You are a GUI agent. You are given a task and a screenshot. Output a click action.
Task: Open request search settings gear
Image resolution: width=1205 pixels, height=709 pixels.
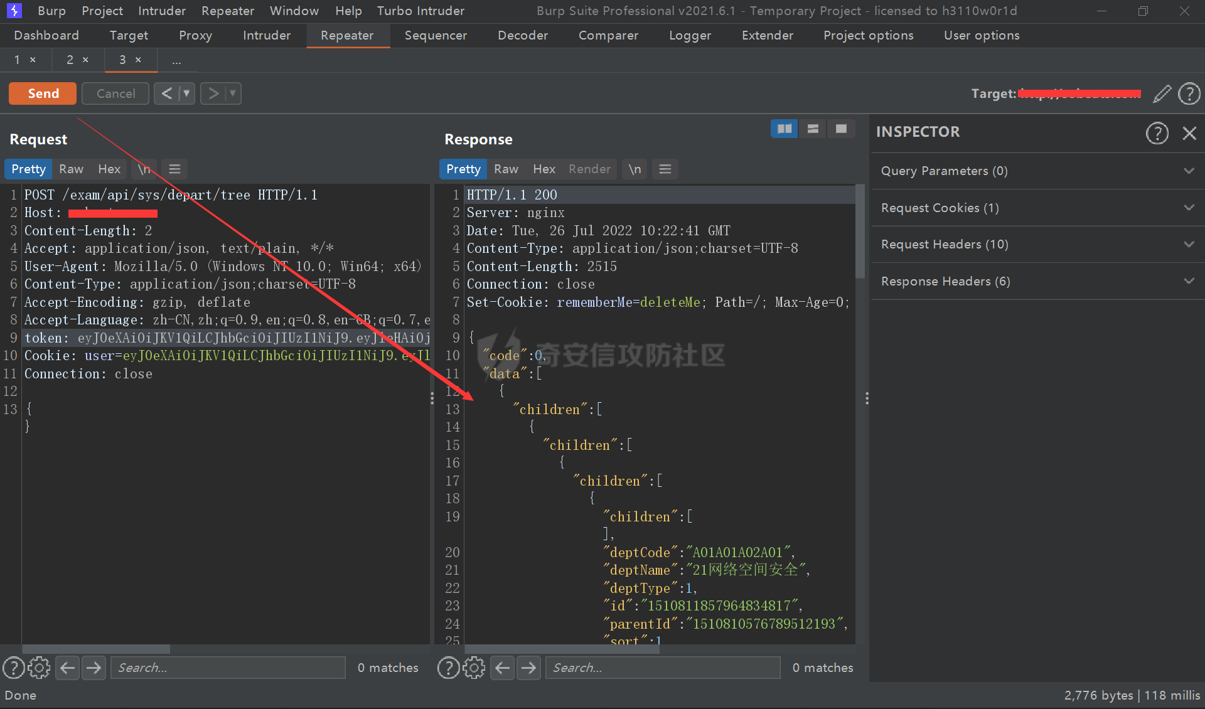[39, 668]
